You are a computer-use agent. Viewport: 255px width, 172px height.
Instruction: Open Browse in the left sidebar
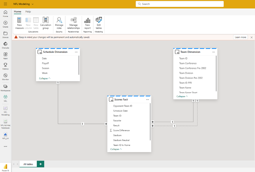(x=5, y=35)
